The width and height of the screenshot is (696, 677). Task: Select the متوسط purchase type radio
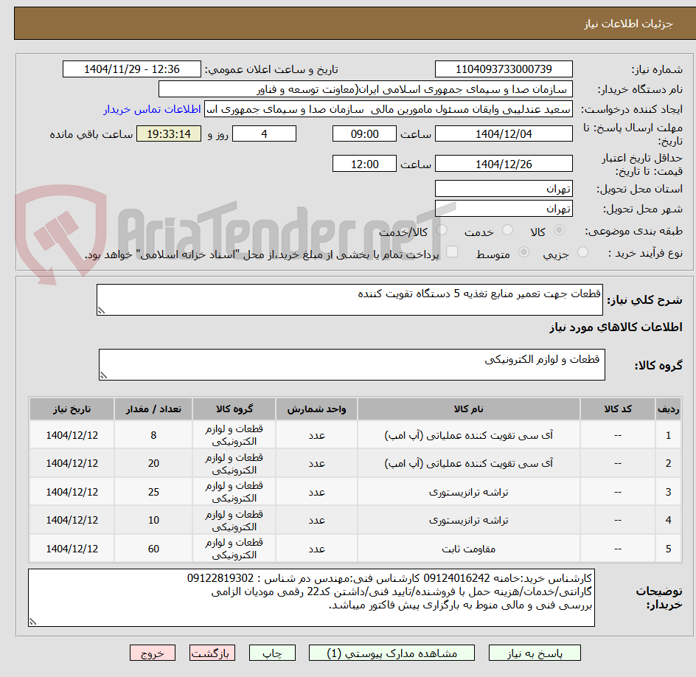coord(523,252)
